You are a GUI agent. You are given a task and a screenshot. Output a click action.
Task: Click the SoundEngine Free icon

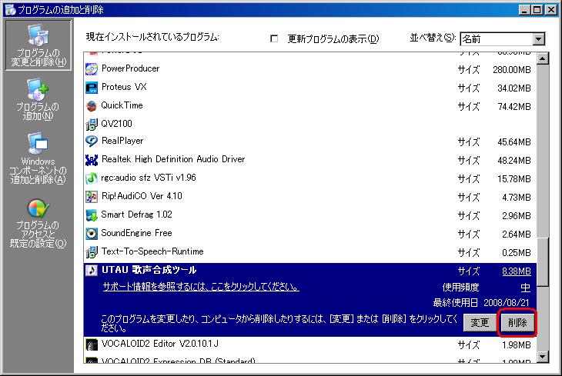92,234
